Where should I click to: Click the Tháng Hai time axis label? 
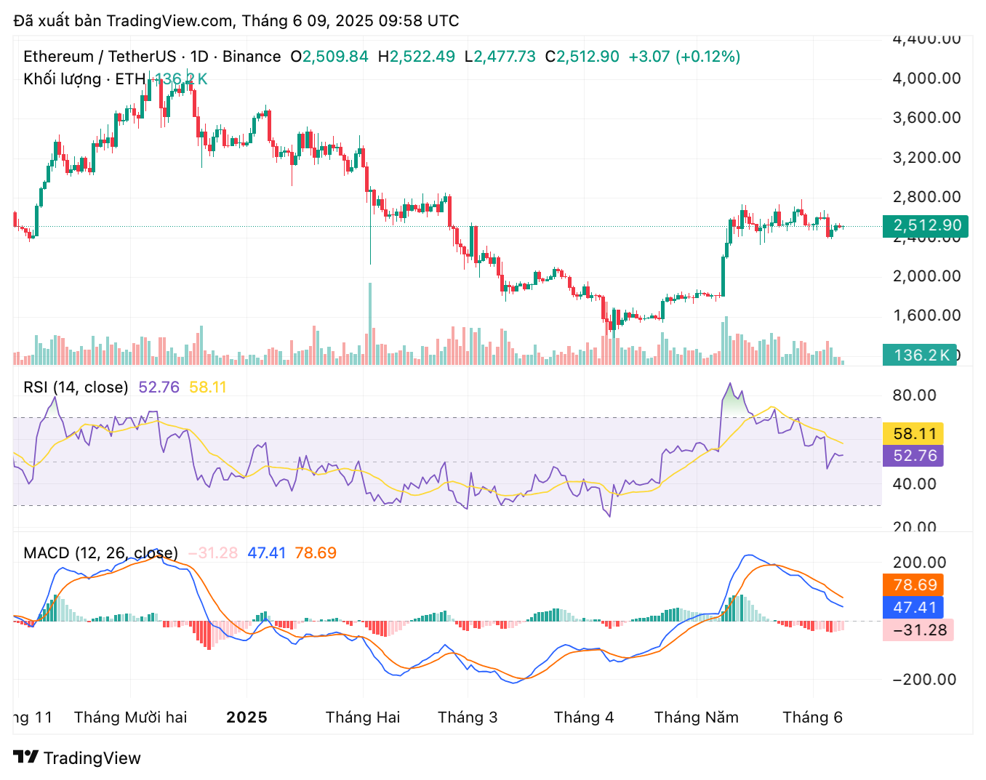pyautogui.click(x=363, y=717)
